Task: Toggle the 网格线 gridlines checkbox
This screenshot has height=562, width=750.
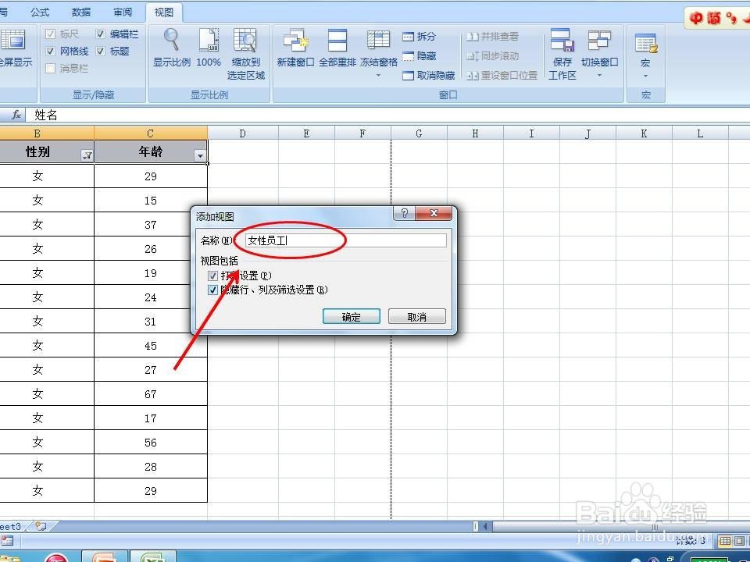Action: tap(51, 52)
